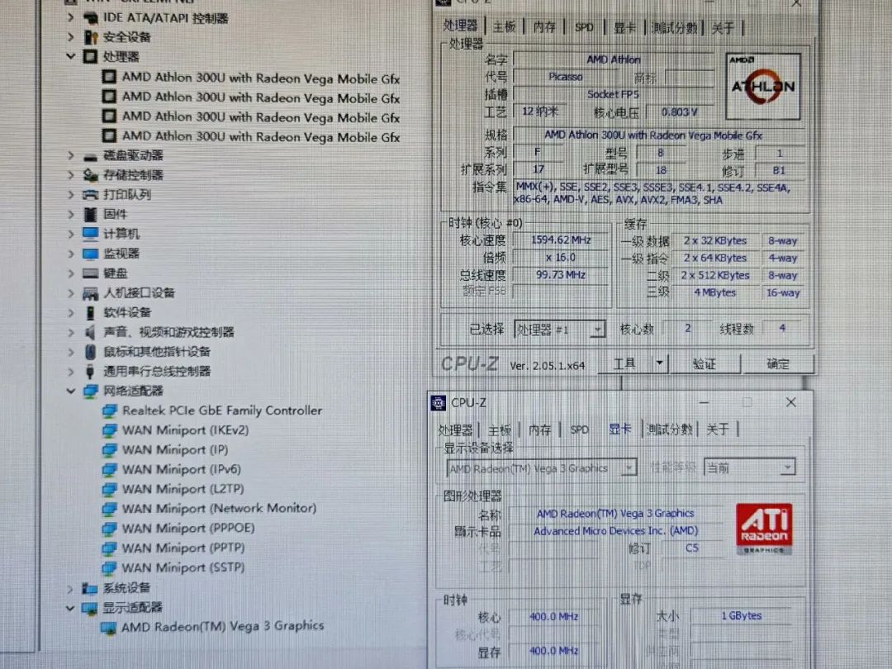Select WAN Miniport (PPTP) entry

click(x=183, y=548)
